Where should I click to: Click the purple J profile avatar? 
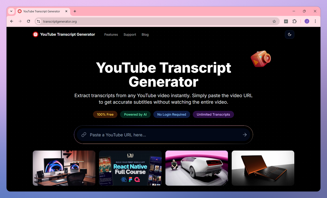pyautogui.click(x=307, y=21)
